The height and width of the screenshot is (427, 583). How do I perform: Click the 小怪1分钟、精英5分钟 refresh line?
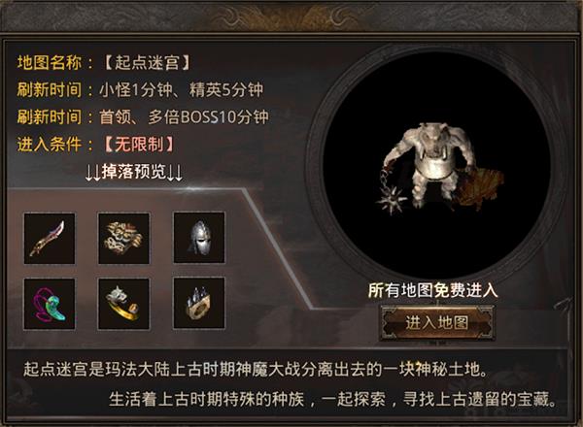coord(181,90)
